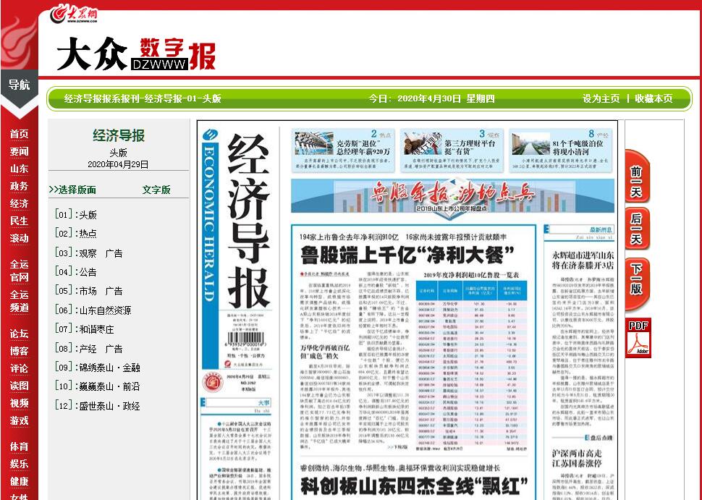Open 首页 in left navigation

point(19,134)
